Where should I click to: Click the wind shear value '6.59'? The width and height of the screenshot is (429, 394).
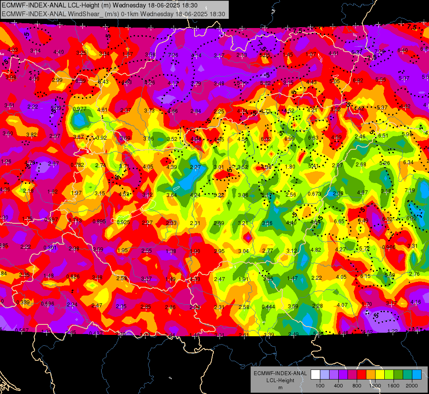(81, 81)
